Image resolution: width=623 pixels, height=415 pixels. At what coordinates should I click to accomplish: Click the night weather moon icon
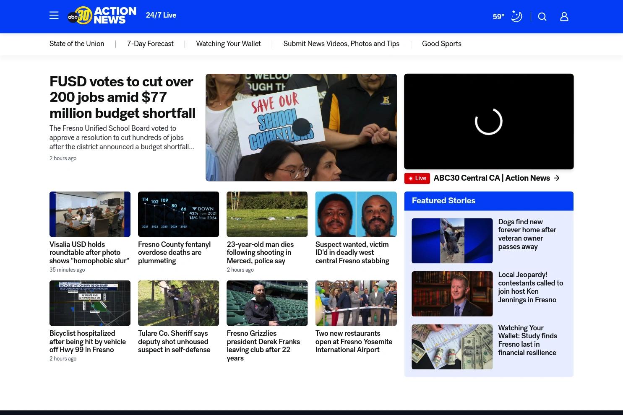click(x=516, y=16)
